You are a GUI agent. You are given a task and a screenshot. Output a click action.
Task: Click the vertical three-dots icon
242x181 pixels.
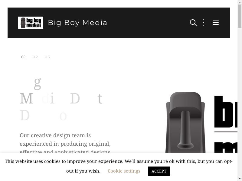(204, 23)
